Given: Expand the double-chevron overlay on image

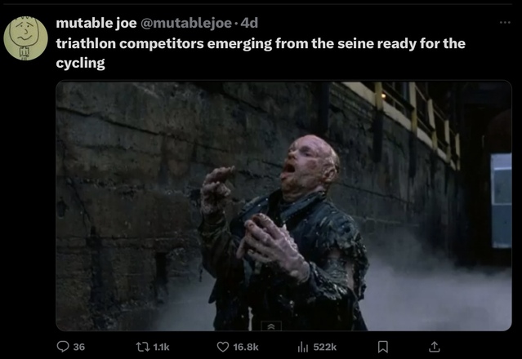Looking at the screenshot, I should [x=271, y=326].
